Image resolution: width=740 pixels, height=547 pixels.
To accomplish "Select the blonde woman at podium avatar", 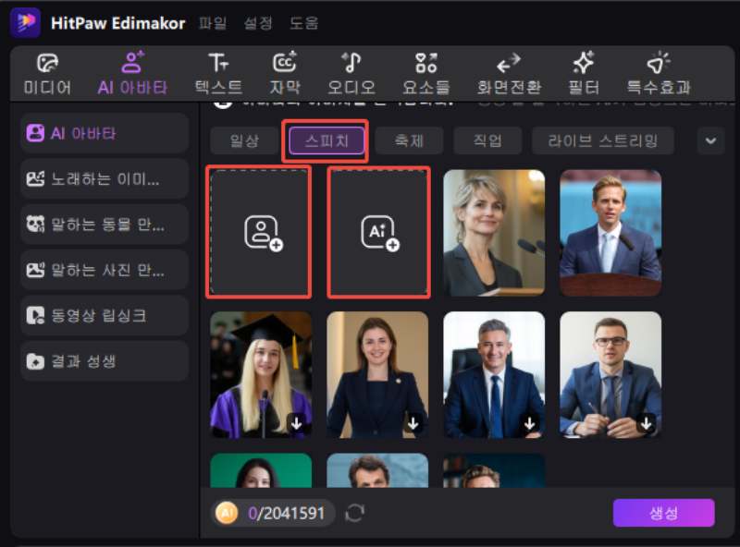I will coord(494,233).
